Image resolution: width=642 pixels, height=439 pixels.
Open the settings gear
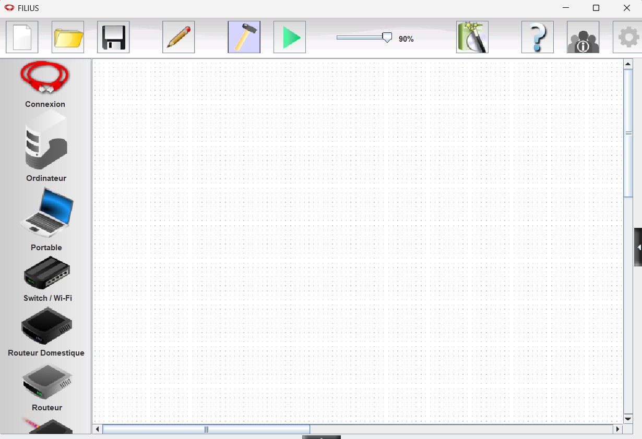coord(627,37)
